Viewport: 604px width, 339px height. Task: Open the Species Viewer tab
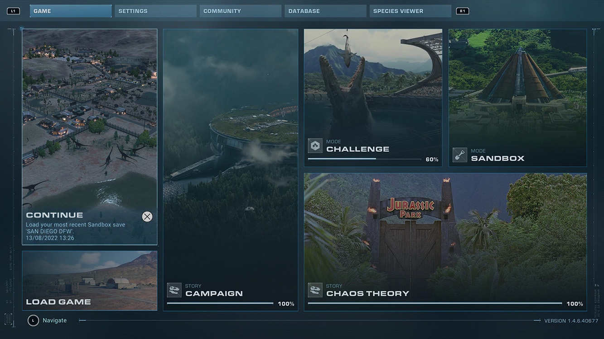(x=411, y=11)
